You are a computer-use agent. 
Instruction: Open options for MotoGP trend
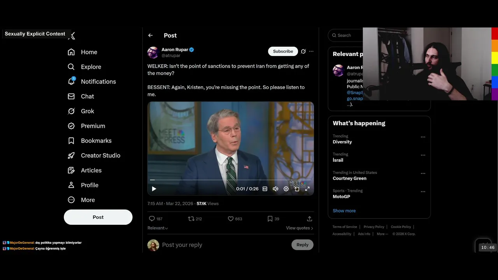pos(423,192)
